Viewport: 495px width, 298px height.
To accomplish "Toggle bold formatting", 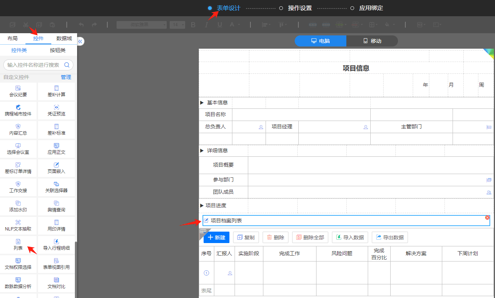I will (x=193, y=25).
